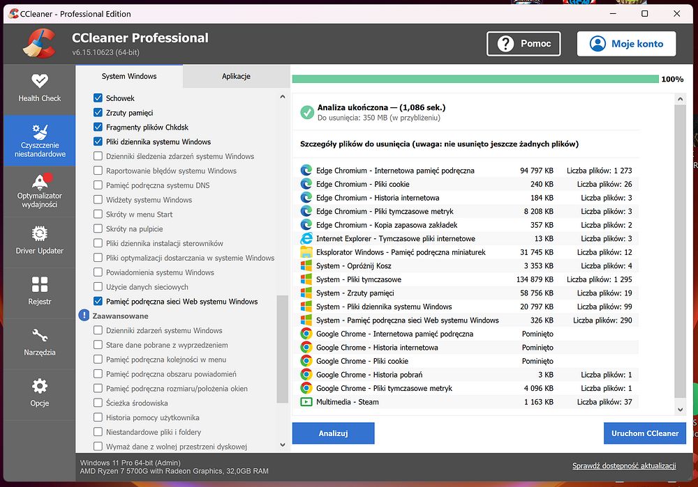The width and height of the screenshot is (698, 487).
Task: Enable Stare dane pobrane z wyprzedzeniem
Action: [98, 345]
